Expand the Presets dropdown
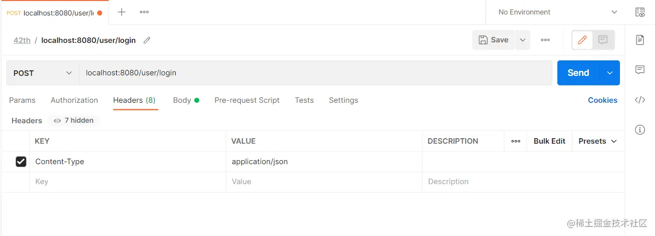 [x=597, y=141]
